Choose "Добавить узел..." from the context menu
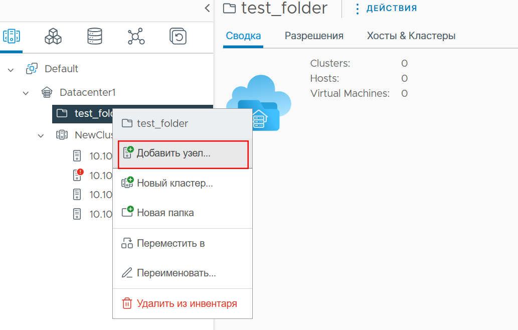The image size is (518, 330). click(x=183, y=154)
